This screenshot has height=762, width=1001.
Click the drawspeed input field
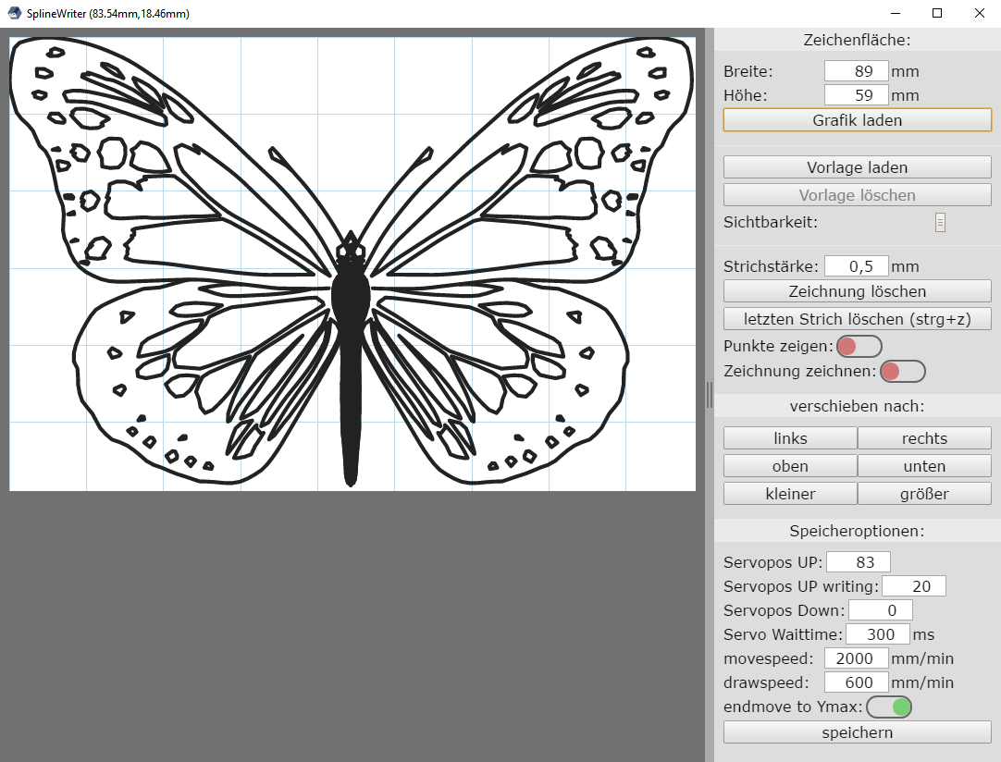pos(856,682)
